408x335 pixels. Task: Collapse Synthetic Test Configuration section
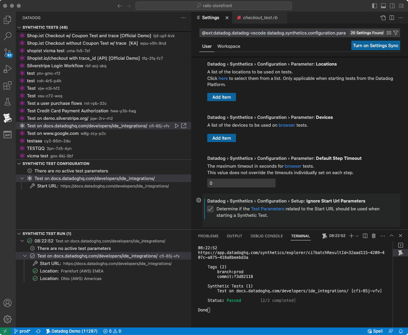point(19,164)
